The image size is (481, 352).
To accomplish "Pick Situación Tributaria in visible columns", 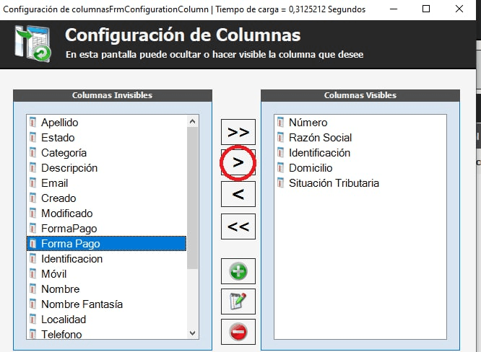I will click(334, 183).
